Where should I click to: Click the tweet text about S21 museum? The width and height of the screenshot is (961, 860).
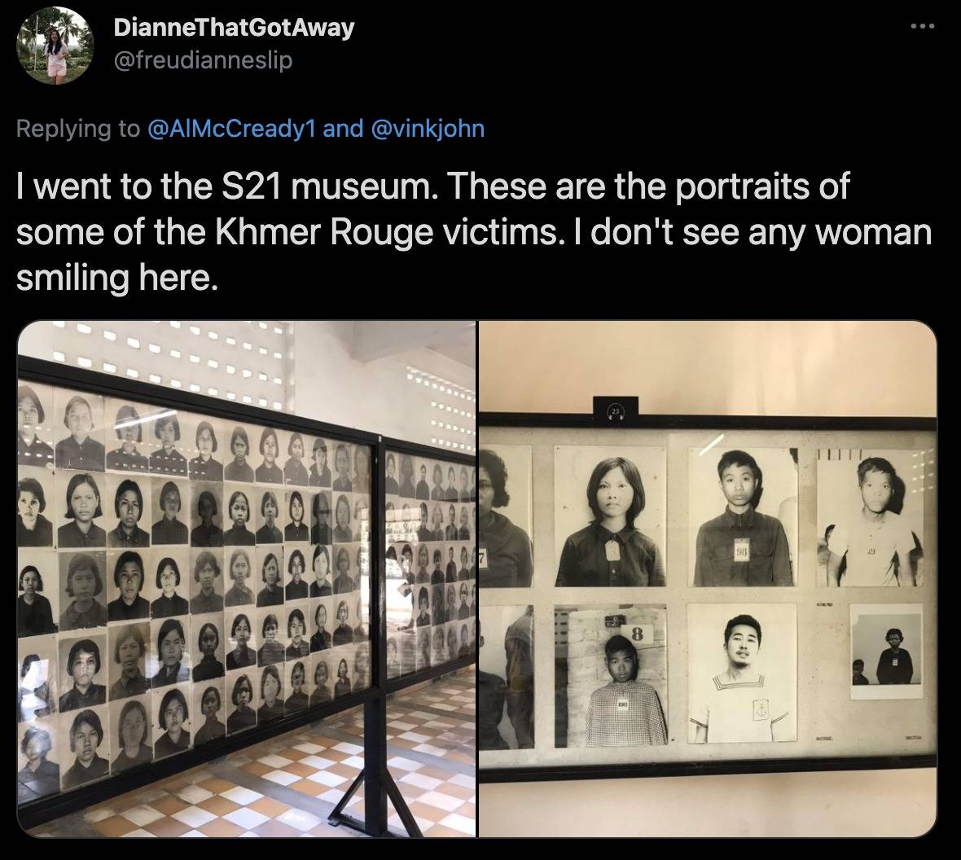[473, 232]
